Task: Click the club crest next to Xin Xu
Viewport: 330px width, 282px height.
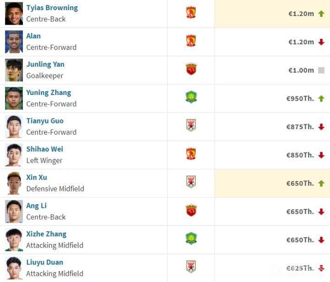Action: pyautogui.click(x=191, y=182)
